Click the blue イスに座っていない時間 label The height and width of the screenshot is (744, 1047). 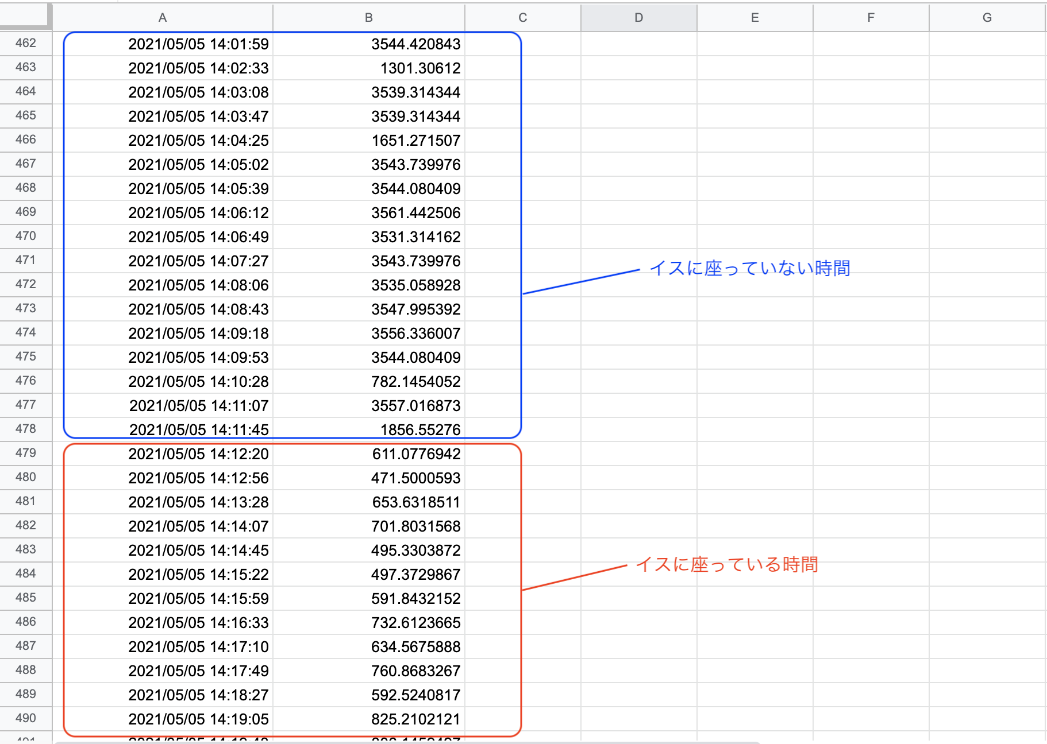coord(749,268)
